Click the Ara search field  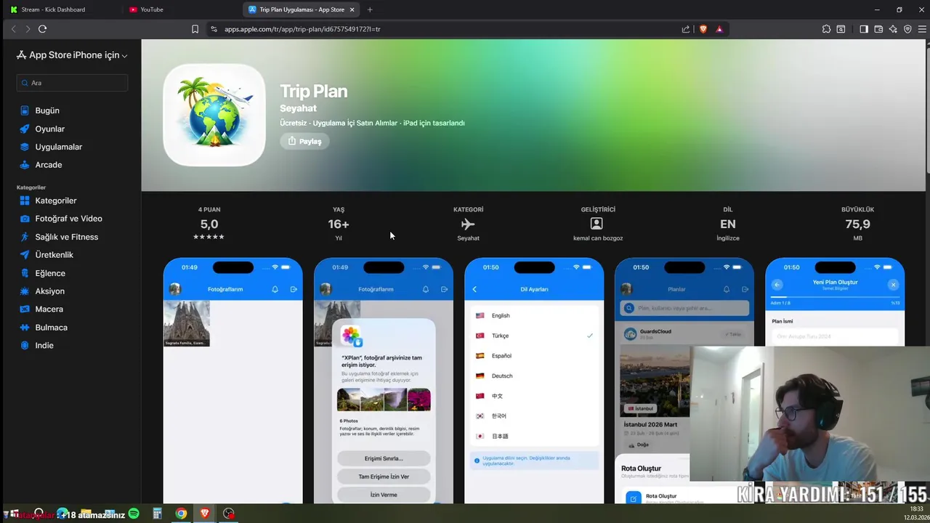(72, 83)
